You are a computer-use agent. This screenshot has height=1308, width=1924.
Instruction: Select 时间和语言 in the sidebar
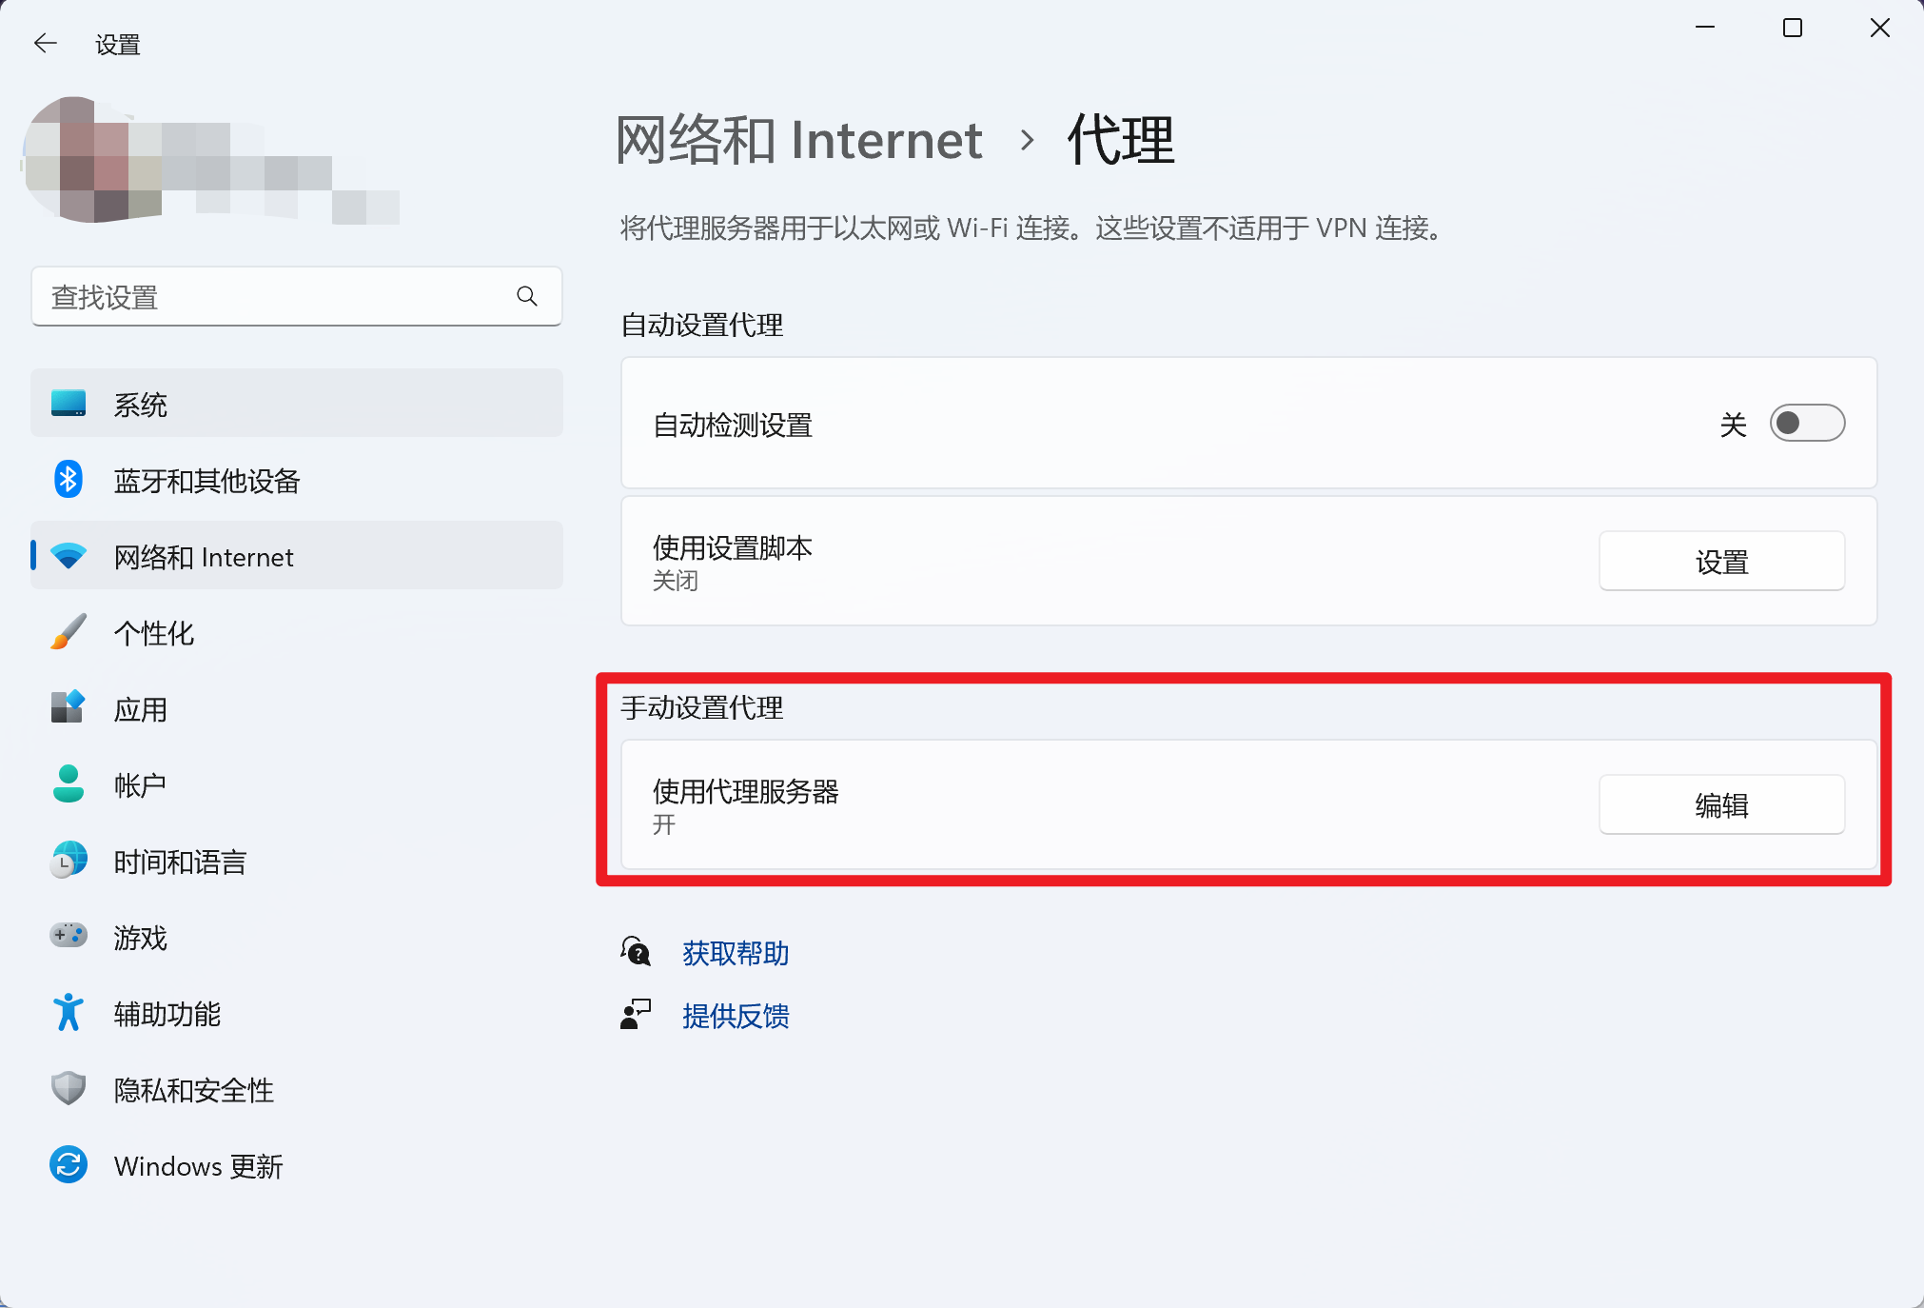[x=297, y=861]
